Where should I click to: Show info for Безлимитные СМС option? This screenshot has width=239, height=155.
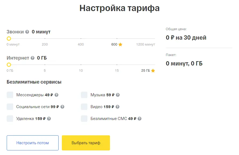[140, 119]
